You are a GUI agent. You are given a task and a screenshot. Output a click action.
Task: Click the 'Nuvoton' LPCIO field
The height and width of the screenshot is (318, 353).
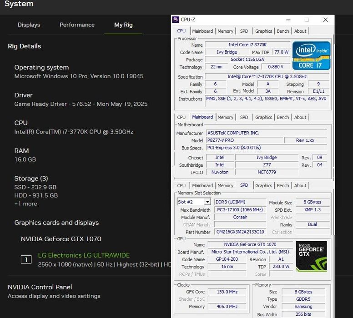pyautogui.click(x=220, y=172)
